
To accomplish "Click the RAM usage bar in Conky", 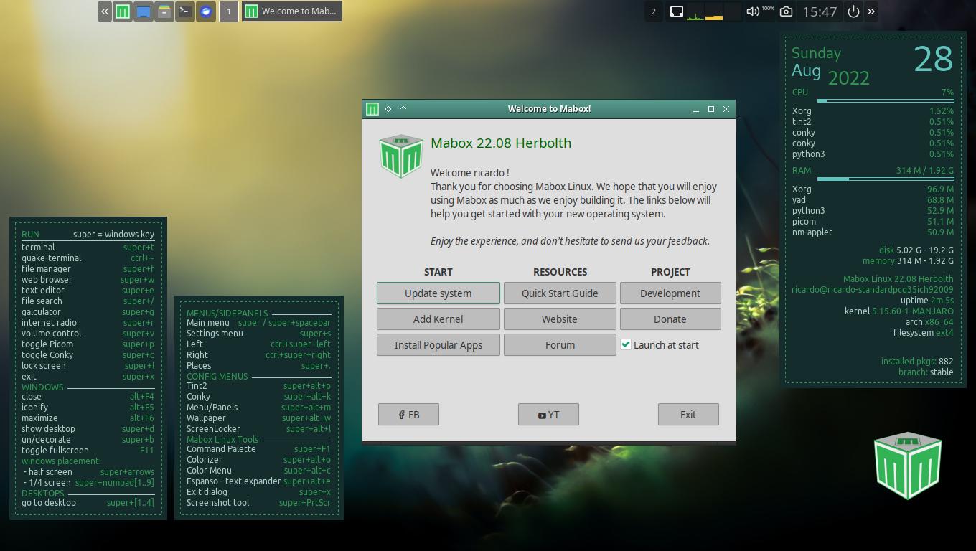I will coord(886,179).
